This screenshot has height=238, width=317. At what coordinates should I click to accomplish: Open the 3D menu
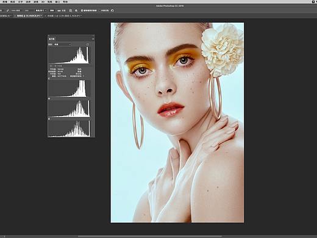coord(43,2)
